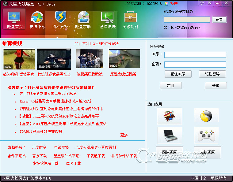This screenshot has height=182, width=233.
Task: Open news TGA2011冠军杯CF决赛战报
Action: (x=41, y=132)
